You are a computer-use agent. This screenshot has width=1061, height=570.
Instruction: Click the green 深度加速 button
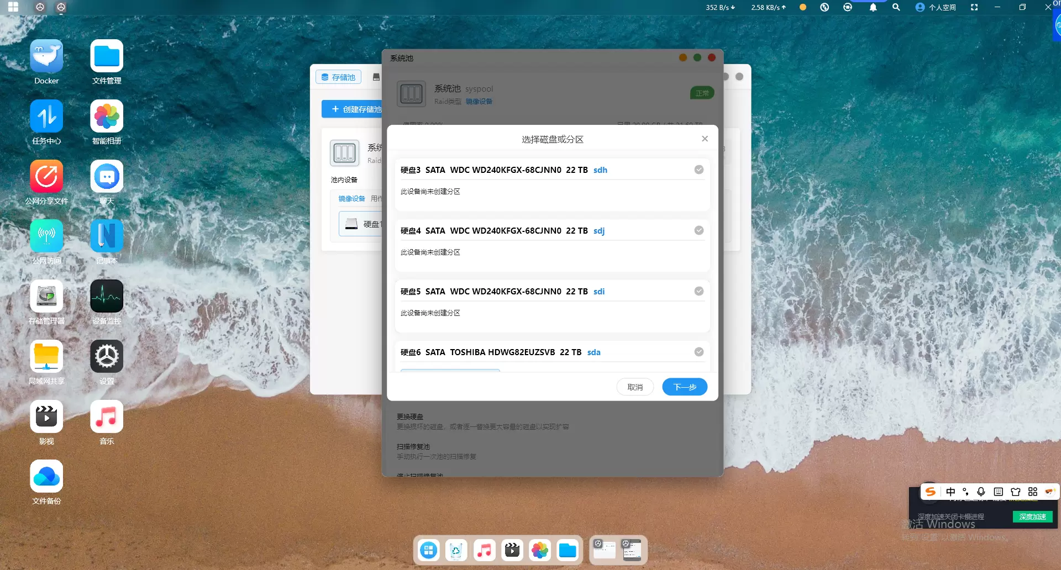click(1032, 516)
